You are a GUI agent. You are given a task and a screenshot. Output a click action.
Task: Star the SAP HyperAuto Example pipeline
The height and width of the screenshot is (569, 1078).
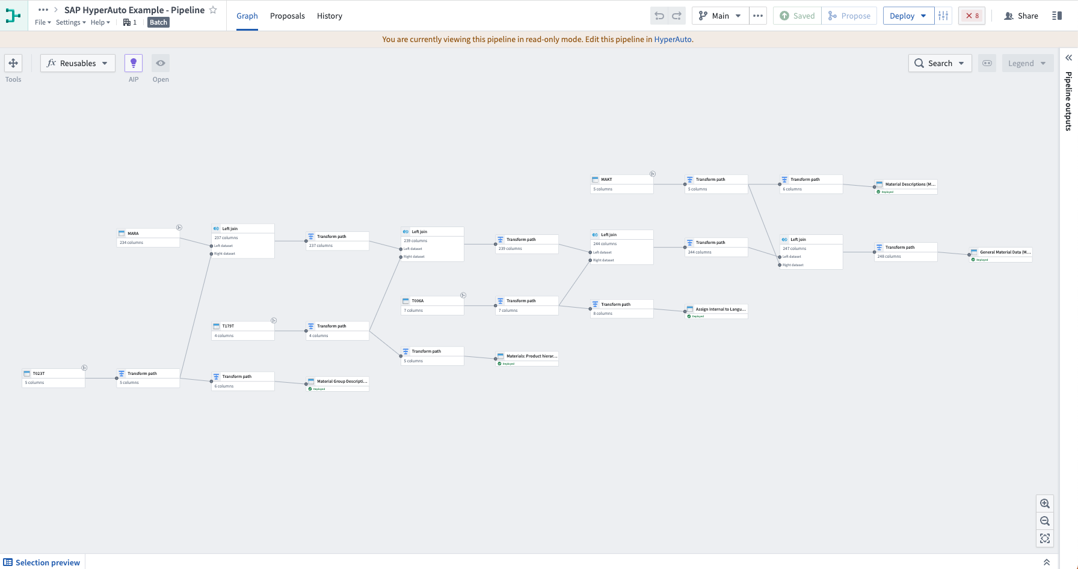(213, 10)
